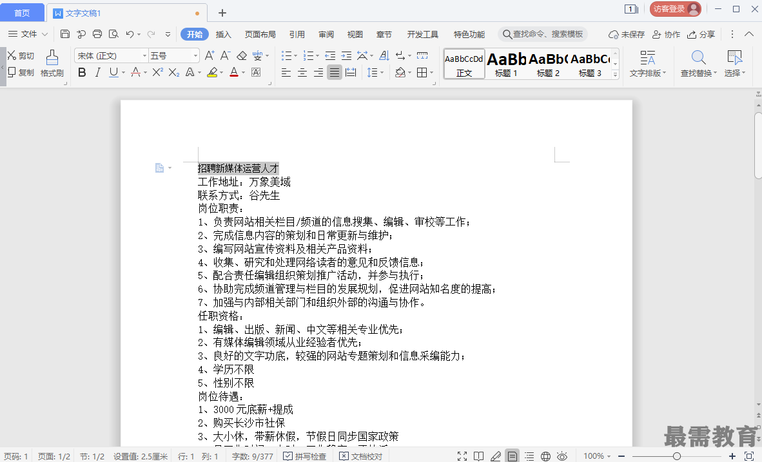The image size is (762, 462).
Task: Open the Page Layout tab
Action: [x=260, y=34]
